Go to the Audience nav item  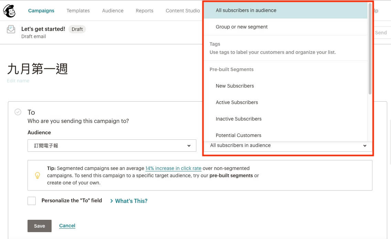coord(113,11)
